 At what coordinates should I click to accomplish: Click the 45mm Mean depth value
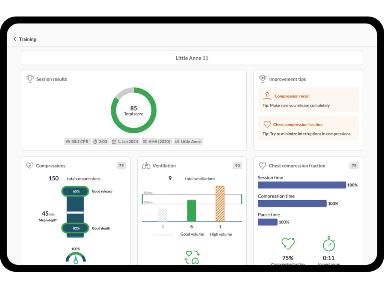48,214
